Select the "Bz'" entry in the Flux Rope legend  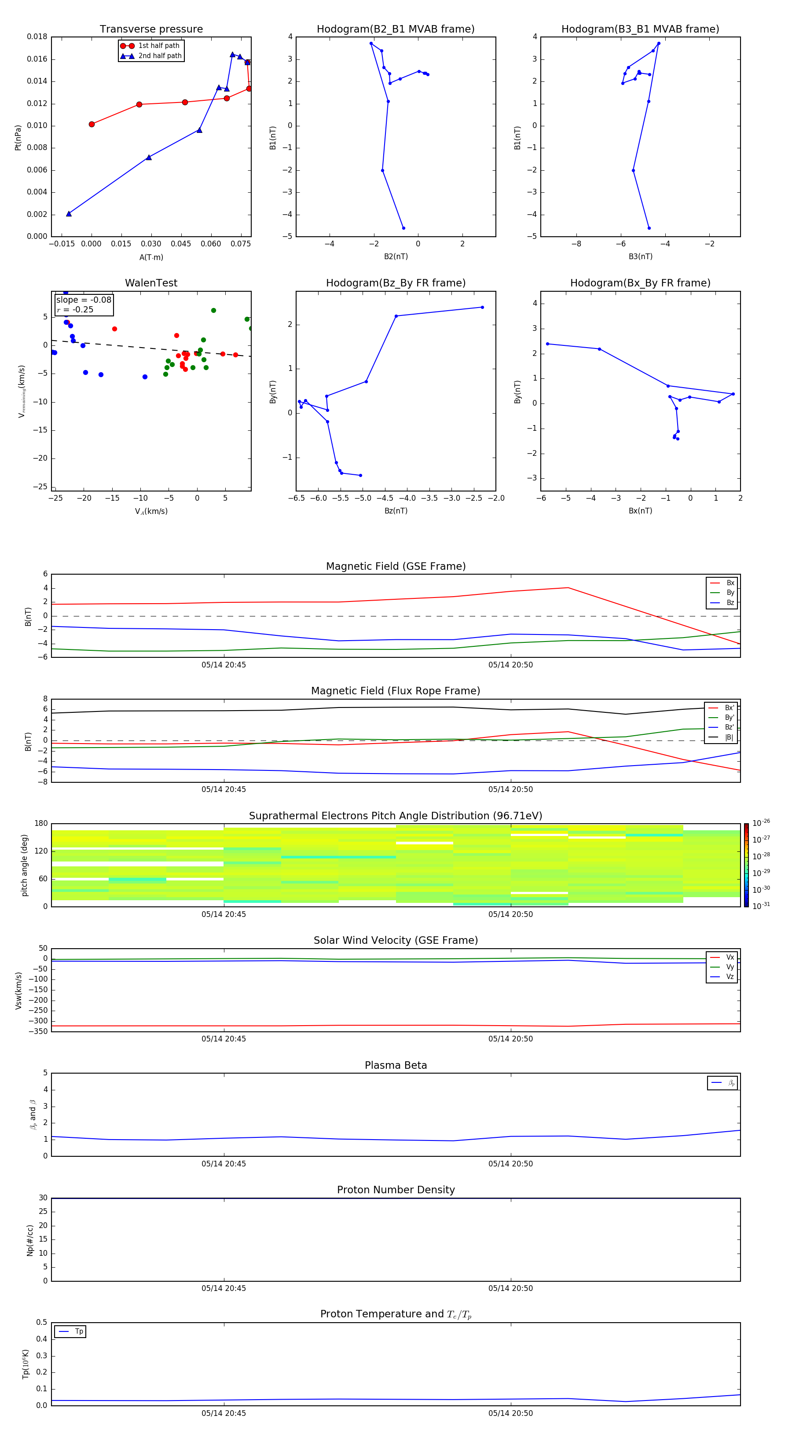(721, 727)
